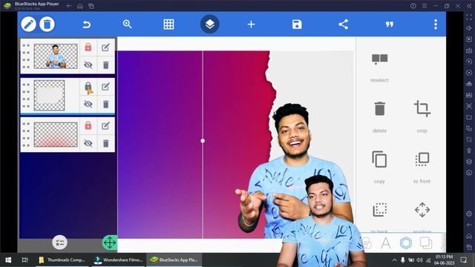
Task: Copy the selected shape
Action: [379, 168]
